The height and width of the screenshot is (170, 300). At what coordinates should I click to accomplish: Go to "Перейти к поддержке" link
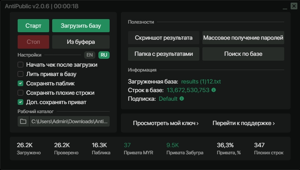[x=244, y=123]
